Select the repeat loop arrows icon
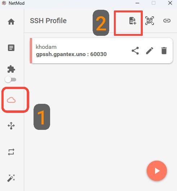 (11, 152)
